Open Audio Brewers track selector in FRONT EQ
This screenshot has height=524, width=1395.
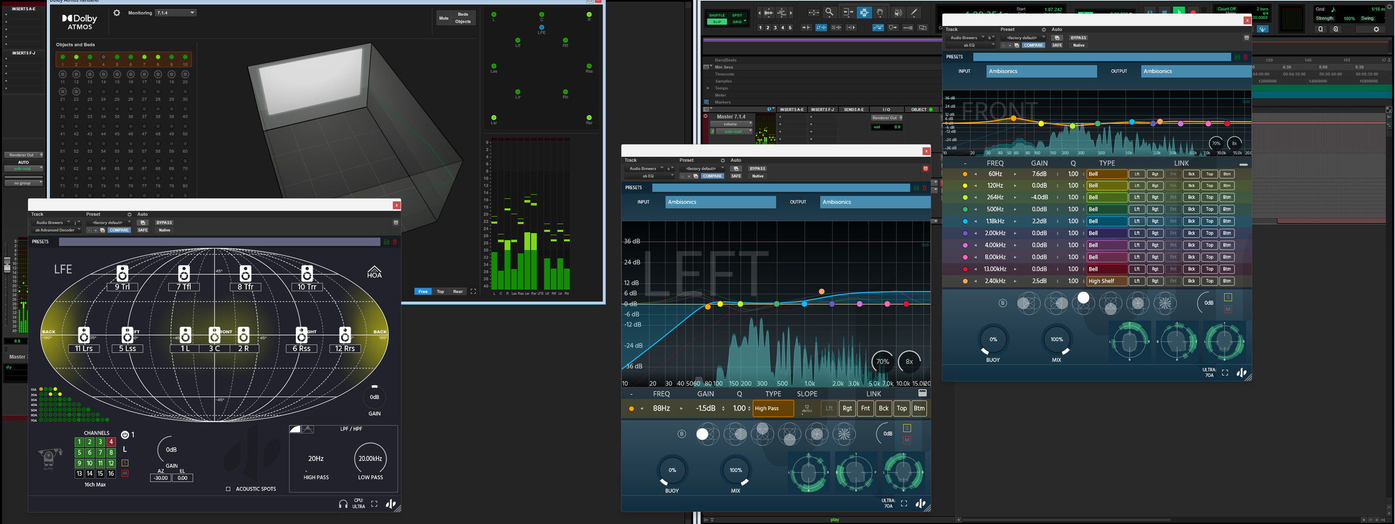click(x=966, y=38)
